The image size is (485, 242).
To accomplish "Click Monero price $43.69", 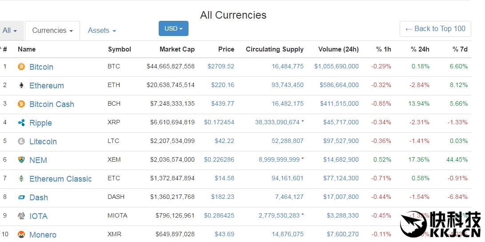I will pos(224,234).
